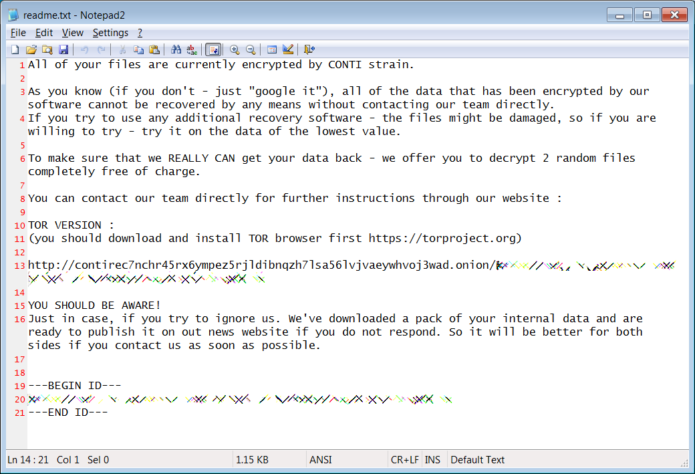Toggle the Word Wrap toolbar button
The height and width of the screenshot is (474, 695).
pos(213,49)
